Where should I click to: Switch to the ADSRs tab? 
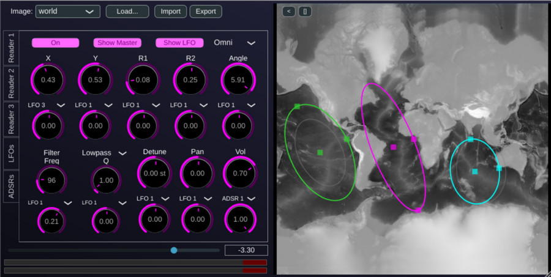pyautogui.click(x=11, y=186)
